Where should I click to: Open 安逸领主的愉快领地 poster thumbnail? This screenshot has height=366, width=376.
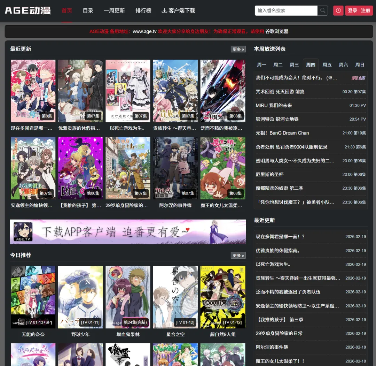(x=33, y=168)
